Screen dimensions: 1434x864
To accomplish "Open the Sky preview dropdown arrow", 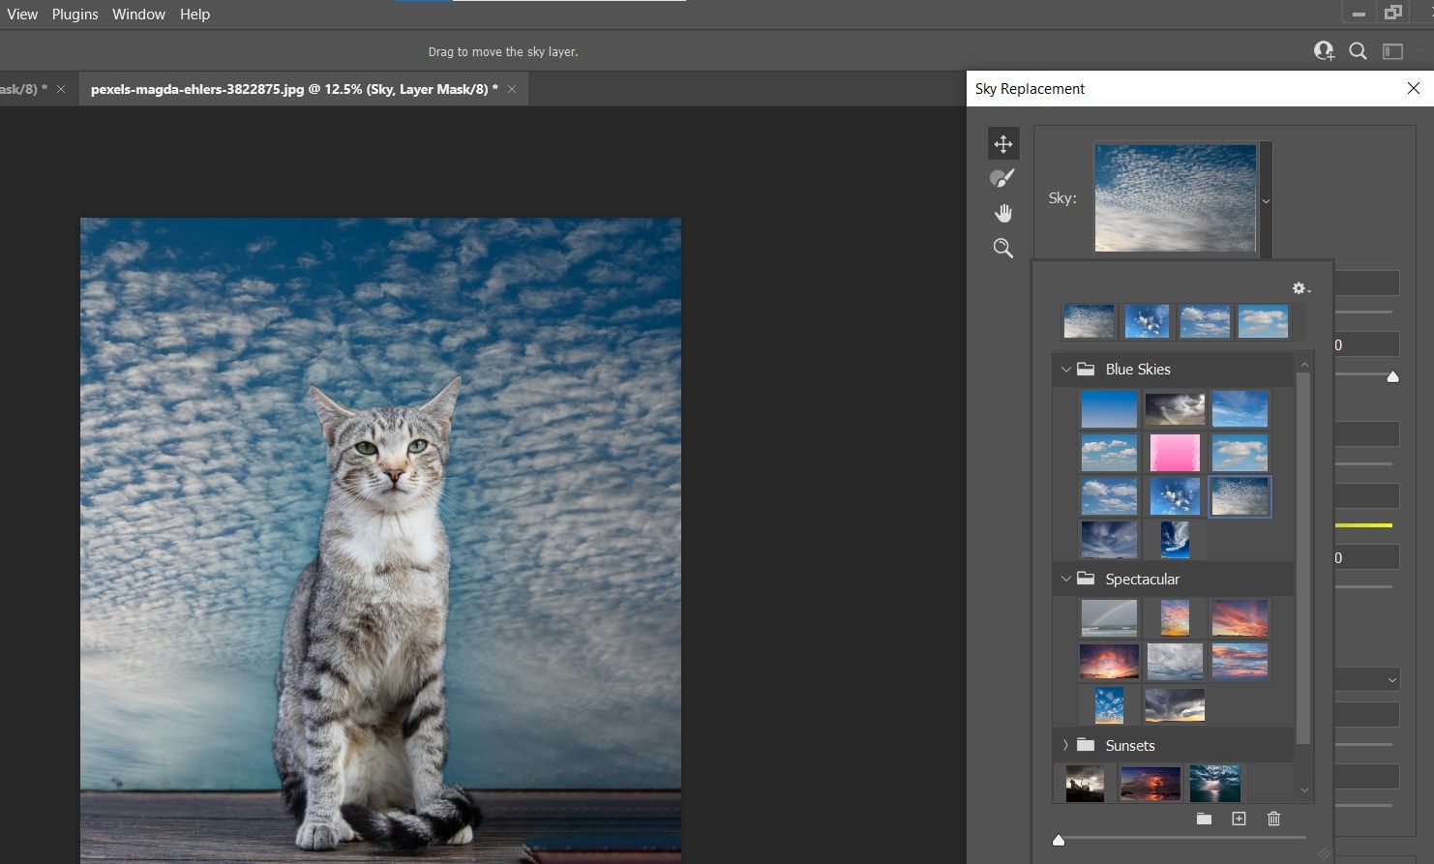I will click(1266, 201).
